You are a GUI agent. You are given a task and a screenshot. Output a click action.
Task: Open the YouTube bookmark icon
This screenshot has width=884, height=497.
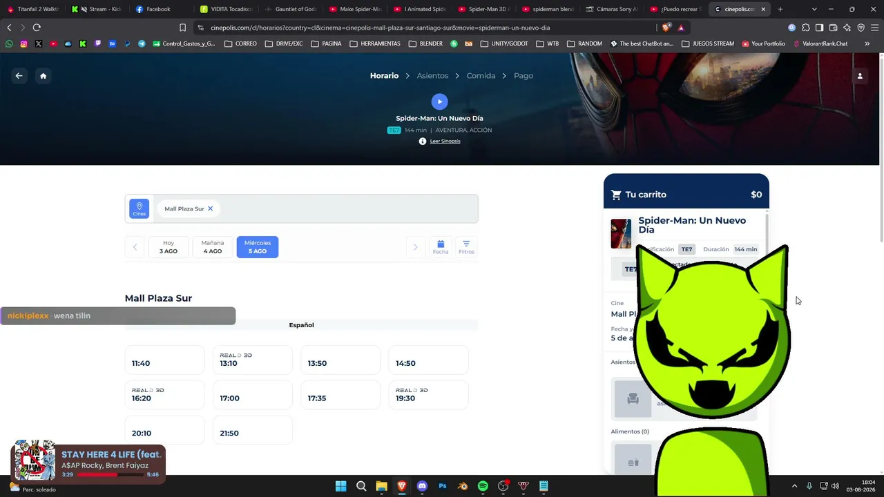pyautogui.click(x=53, y=43)
